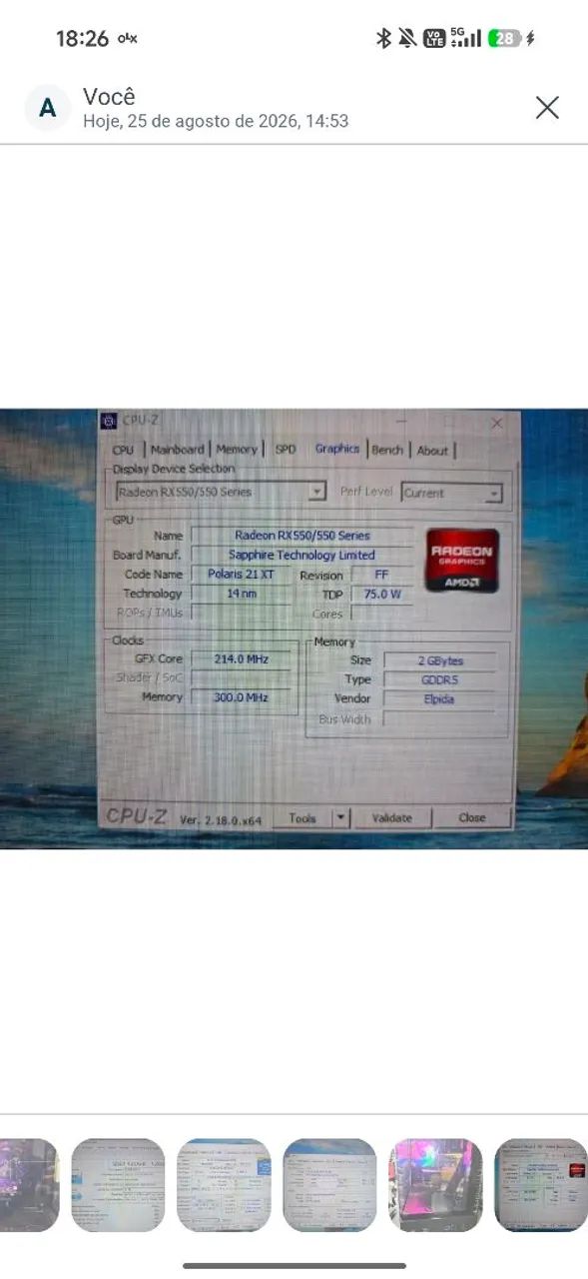Open the SPD tab in CPU-Z
The width and height of the screenshot is (588, 1279).
(x=286, y=450)
